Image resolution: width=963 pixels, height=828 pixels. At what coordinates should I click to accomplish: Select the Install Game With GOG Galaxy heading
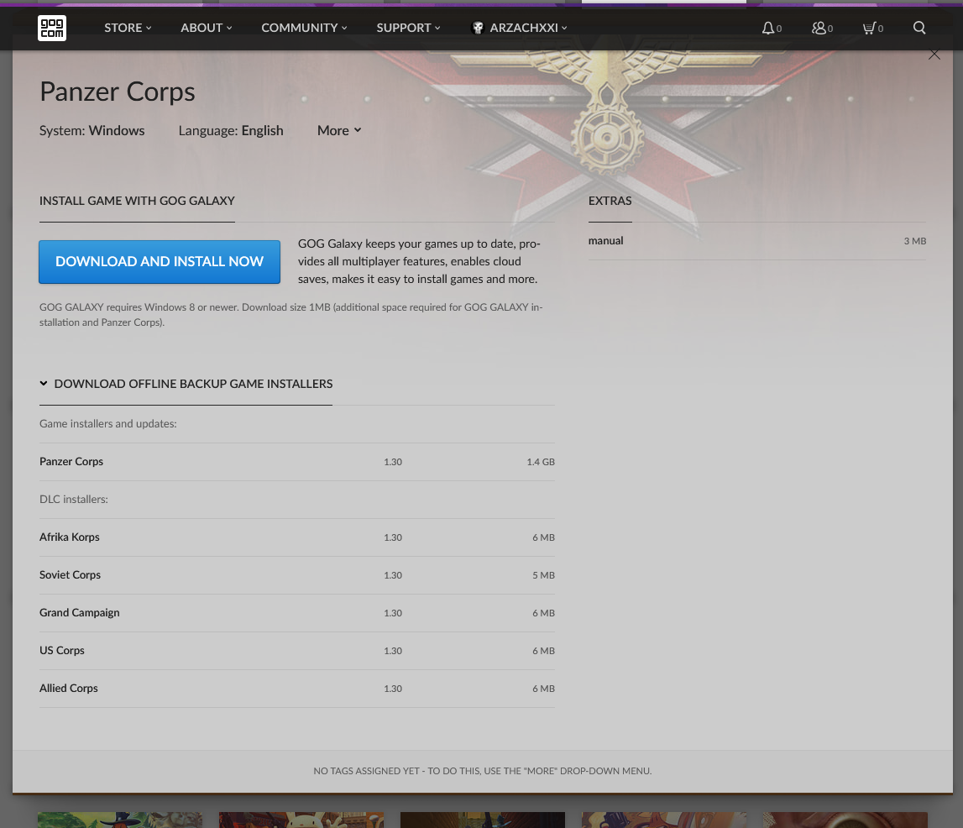pos(137,201)
